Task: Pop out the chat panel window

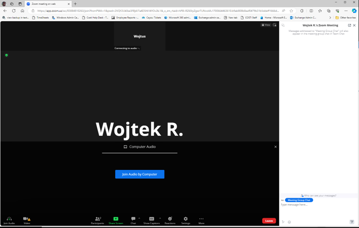Action: [349, 25]
